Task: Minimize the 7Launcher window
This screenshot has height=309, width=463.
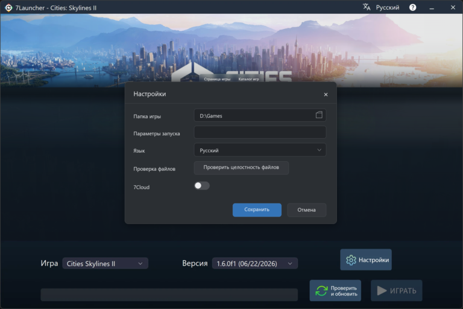Action: tap(432, 8)
